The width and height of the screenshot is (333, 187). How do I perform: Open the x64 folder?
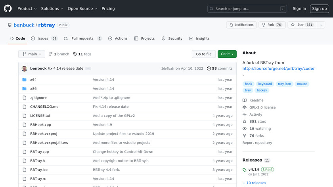33,80
